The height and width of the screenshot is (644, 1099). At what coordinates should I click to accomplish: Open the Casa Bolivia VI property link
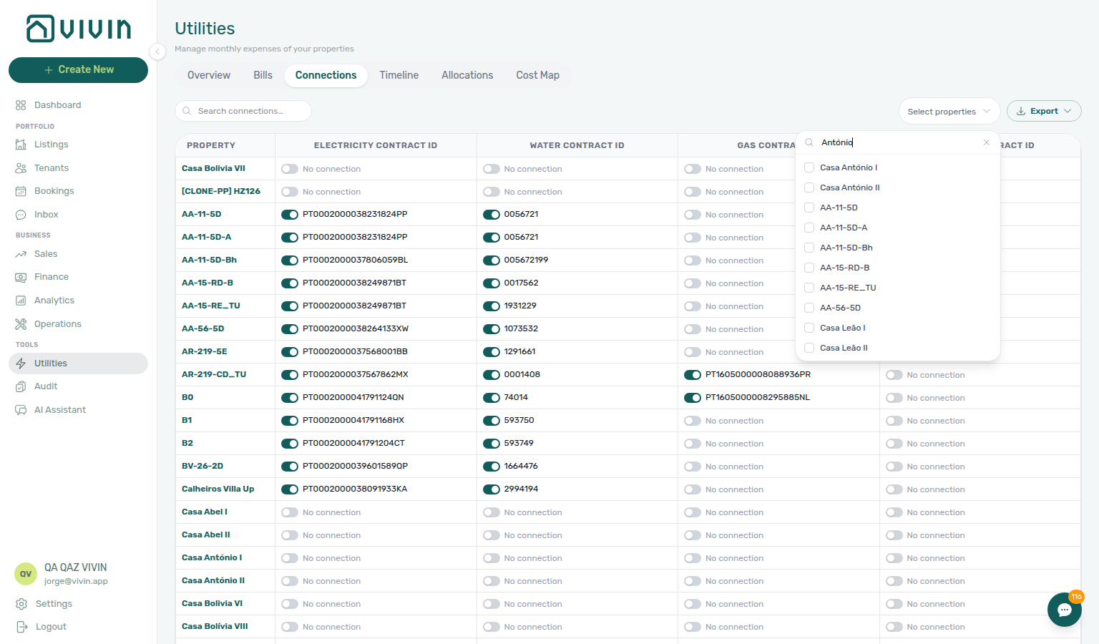[212, 603]
